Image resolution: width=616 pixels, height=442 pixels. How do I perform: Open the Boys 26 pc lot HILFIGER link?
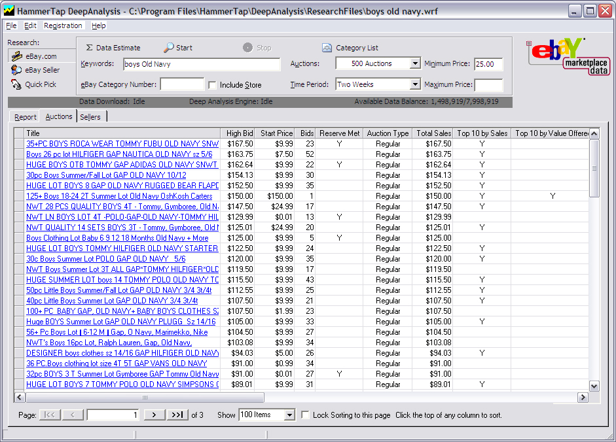coord(119,154)
